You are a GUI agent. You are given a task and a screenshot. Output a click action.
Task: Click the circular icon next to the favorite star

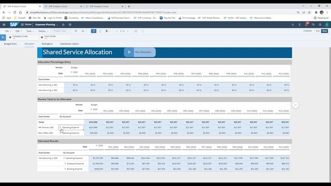point(70,25)
